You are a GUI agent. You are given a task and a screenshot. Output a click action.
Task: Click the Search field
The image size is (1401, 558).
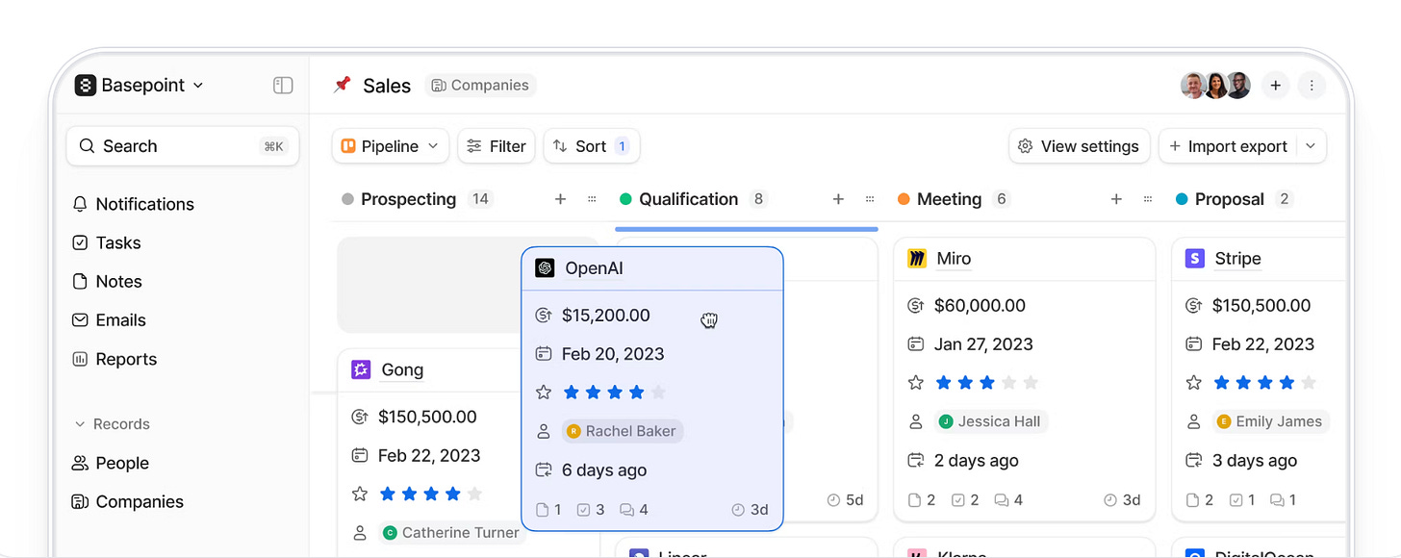pyautogui.click(x=183, y=146)
